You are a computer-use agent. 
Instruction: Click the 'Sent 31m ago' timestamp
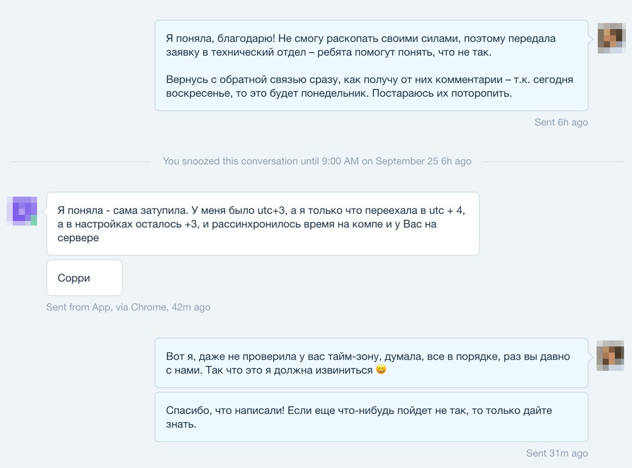[557, 453]
